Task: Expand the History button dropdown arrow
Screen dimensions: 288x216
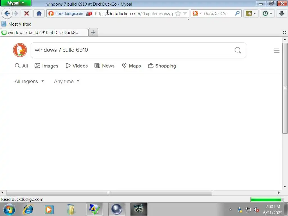Action: [271, 13]
